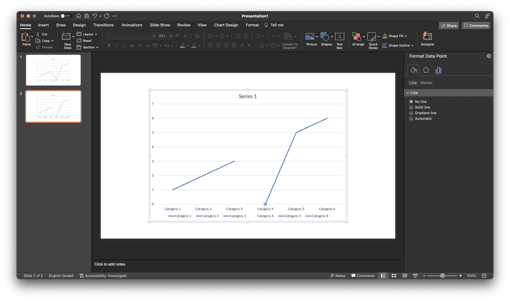Click the zoom in plus button
Image resolution: width=510 pixels, height=301 pixels.
tap(460, 276)
